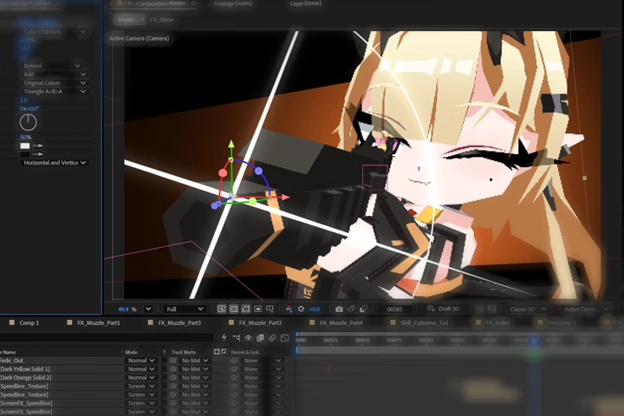Viewport: 624px width, 416px height.
Task: Click Dark Yellow Solid 1 parent pick whip
Action: (x=234, y=369)
